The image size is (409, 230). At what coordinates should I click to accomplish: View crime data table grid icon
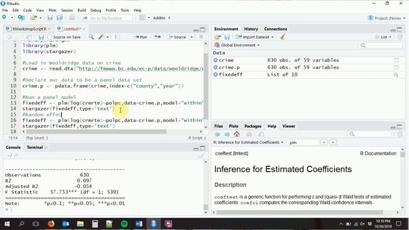(x=396, y=60)
